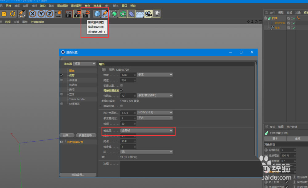This screenshot has width=308, height=188.
Task: Open the HDTV (16:9) film aspect dropdown
Action: 155,113
